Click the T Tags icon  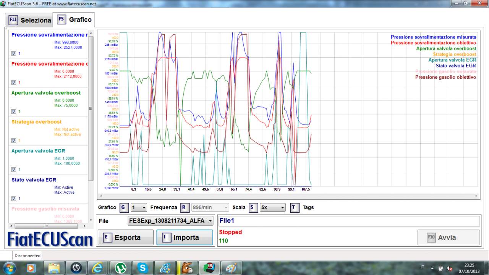point(294,207)
